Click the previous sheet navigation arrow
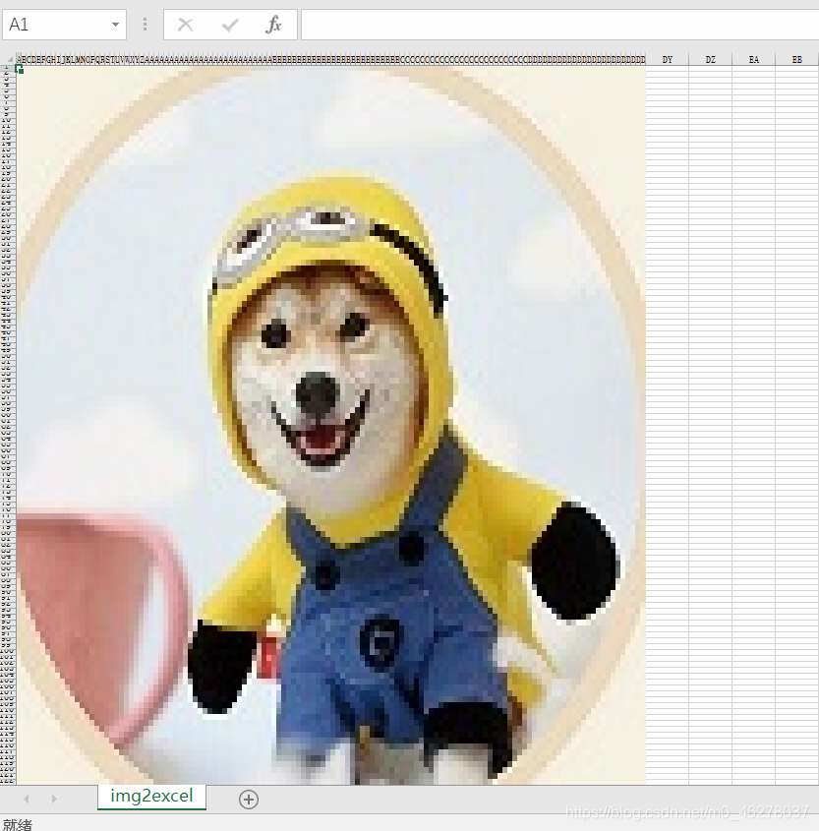Viewport: 819px width, 831px height. coord(27,800)
